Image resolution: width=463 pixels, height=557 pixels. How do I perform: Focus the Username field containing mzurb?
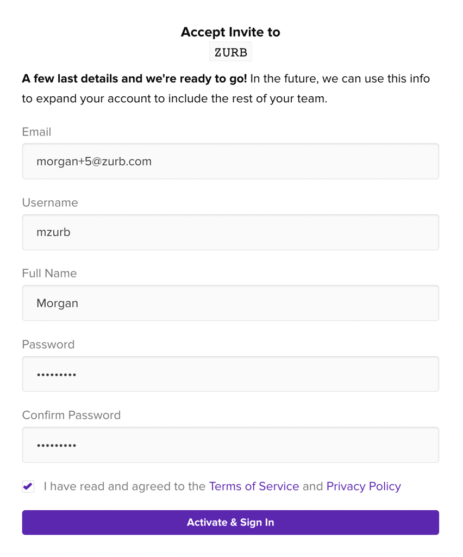[230, 232]
